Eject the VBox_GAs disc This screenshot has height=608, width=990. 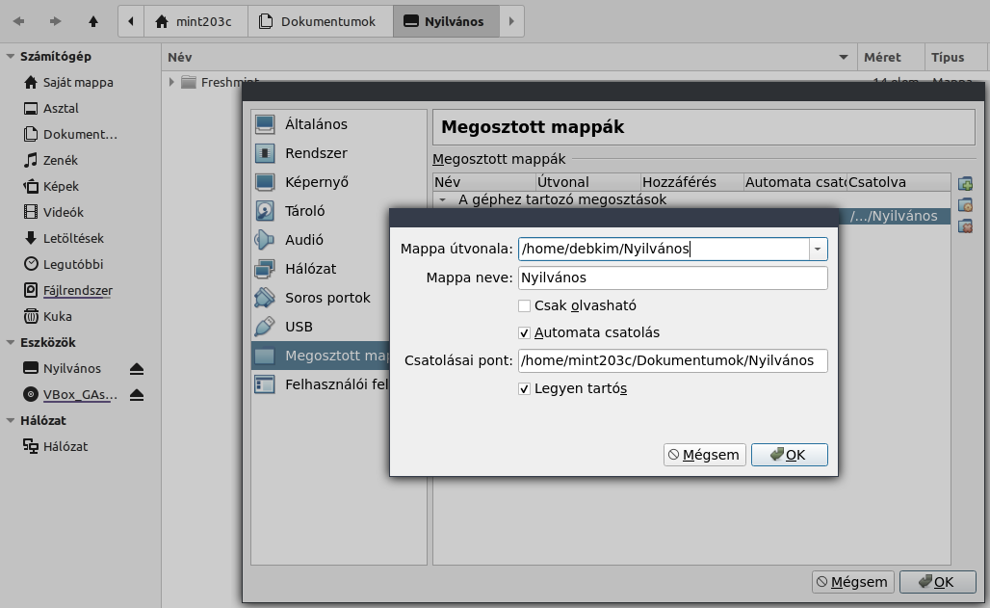tap(137, 394)
